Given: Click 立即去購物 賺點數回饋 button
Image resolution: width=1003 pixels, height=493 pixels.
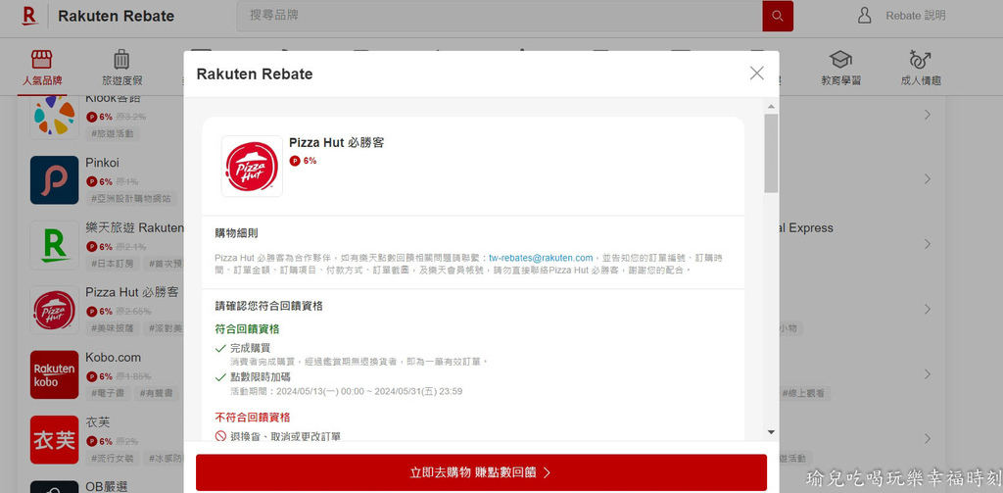Looking at the screenshot, I should [x=481, y=472].
